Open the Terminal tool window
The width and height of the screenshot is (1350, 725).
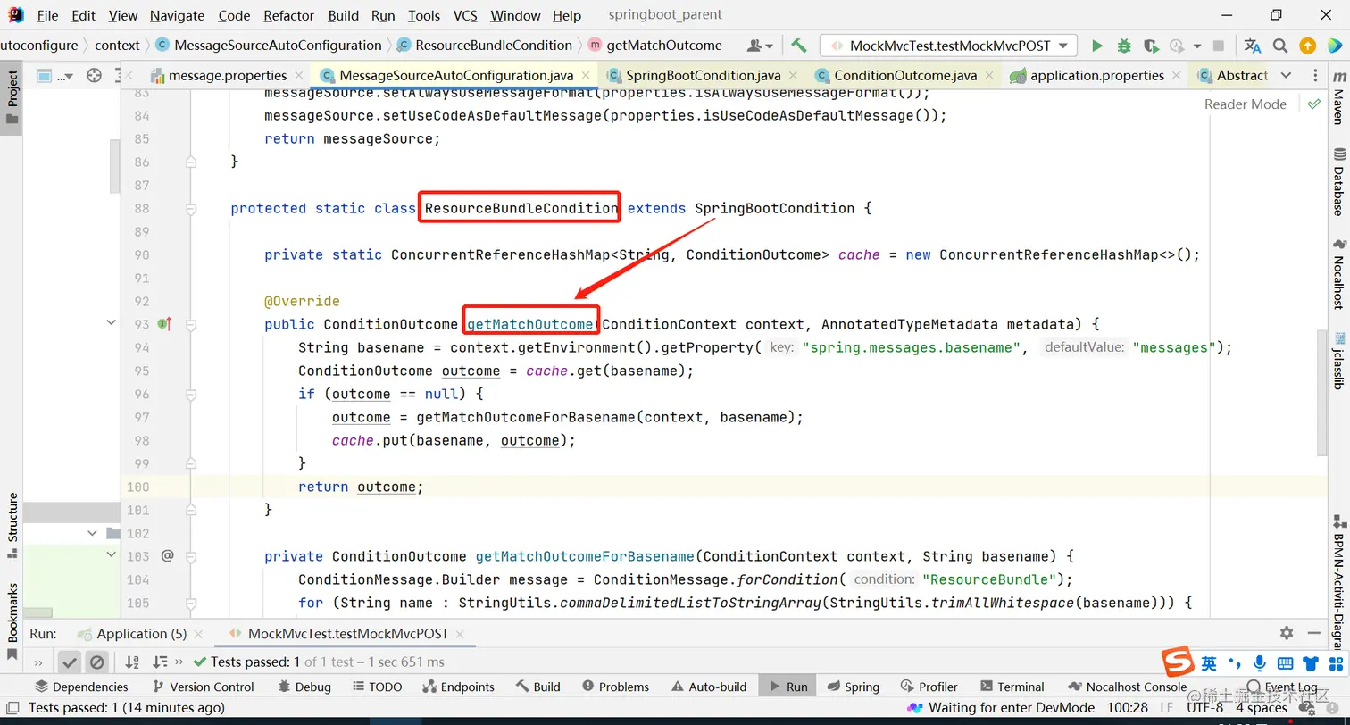pos(1012,687)
